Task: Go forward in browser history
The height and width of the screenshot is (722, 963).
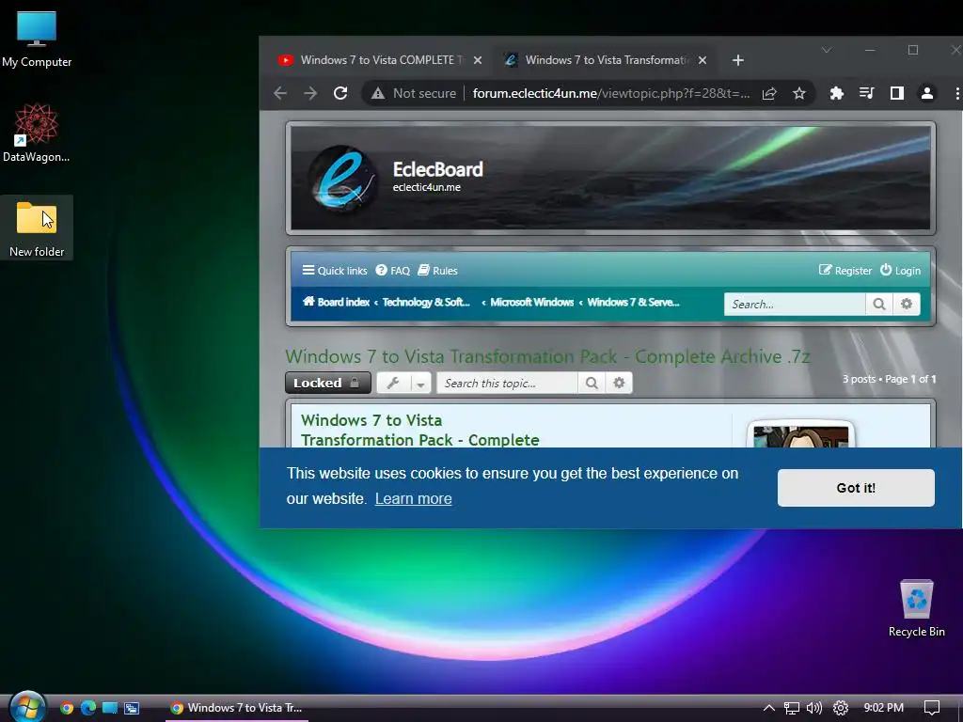Action: [310, 93]
